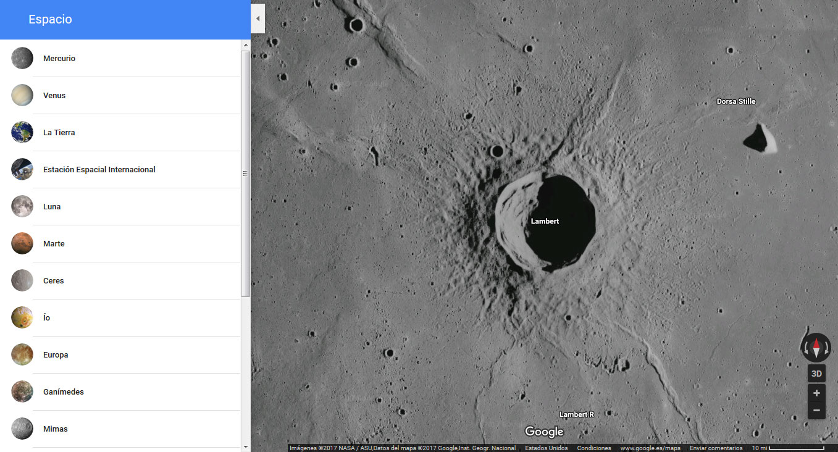Select Luna list entry
838x452 pixels.
tap(120, 206)
